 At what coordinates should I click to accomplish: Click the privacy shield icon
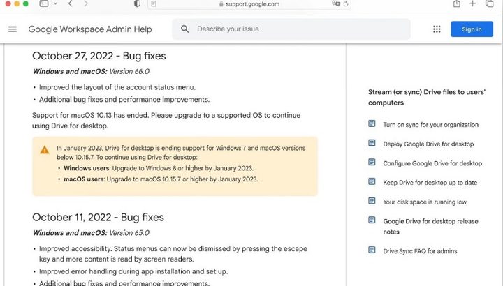(137, 4)
